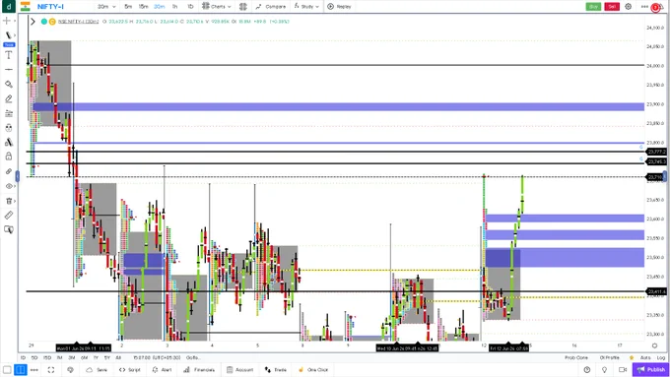Select the 5Y date range
Viewport: 670px width, 377px height.
pyautogui.click(x=106, y=357)
